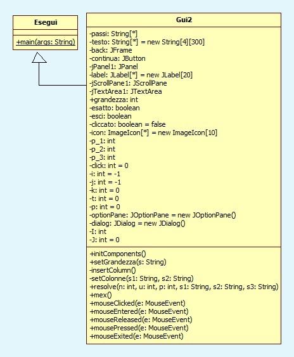
Task: Select the +resolve method with six parameters
Action: pos(184,287)
